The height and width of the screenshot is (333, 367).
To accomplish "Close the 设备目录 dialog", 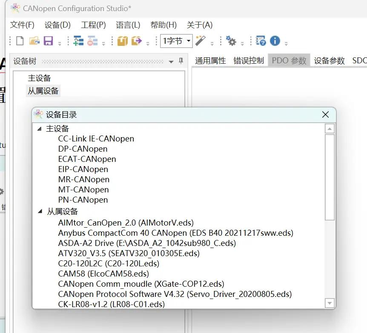I will pos(325,115).
